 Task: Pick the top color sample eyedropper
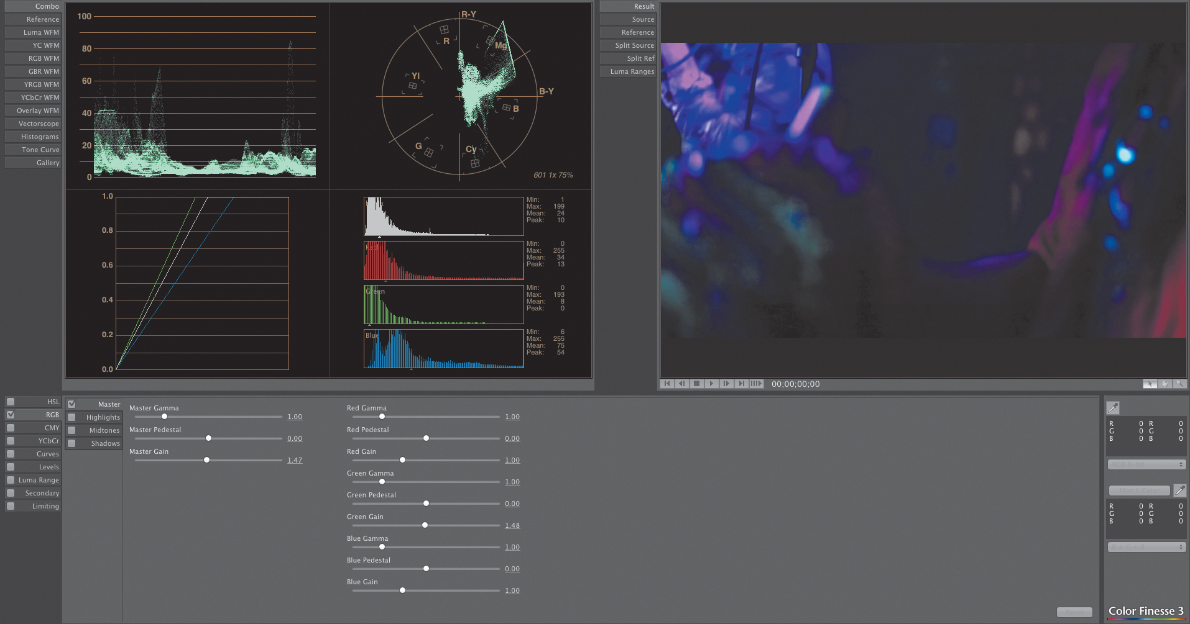click(x=1113, y=407)
